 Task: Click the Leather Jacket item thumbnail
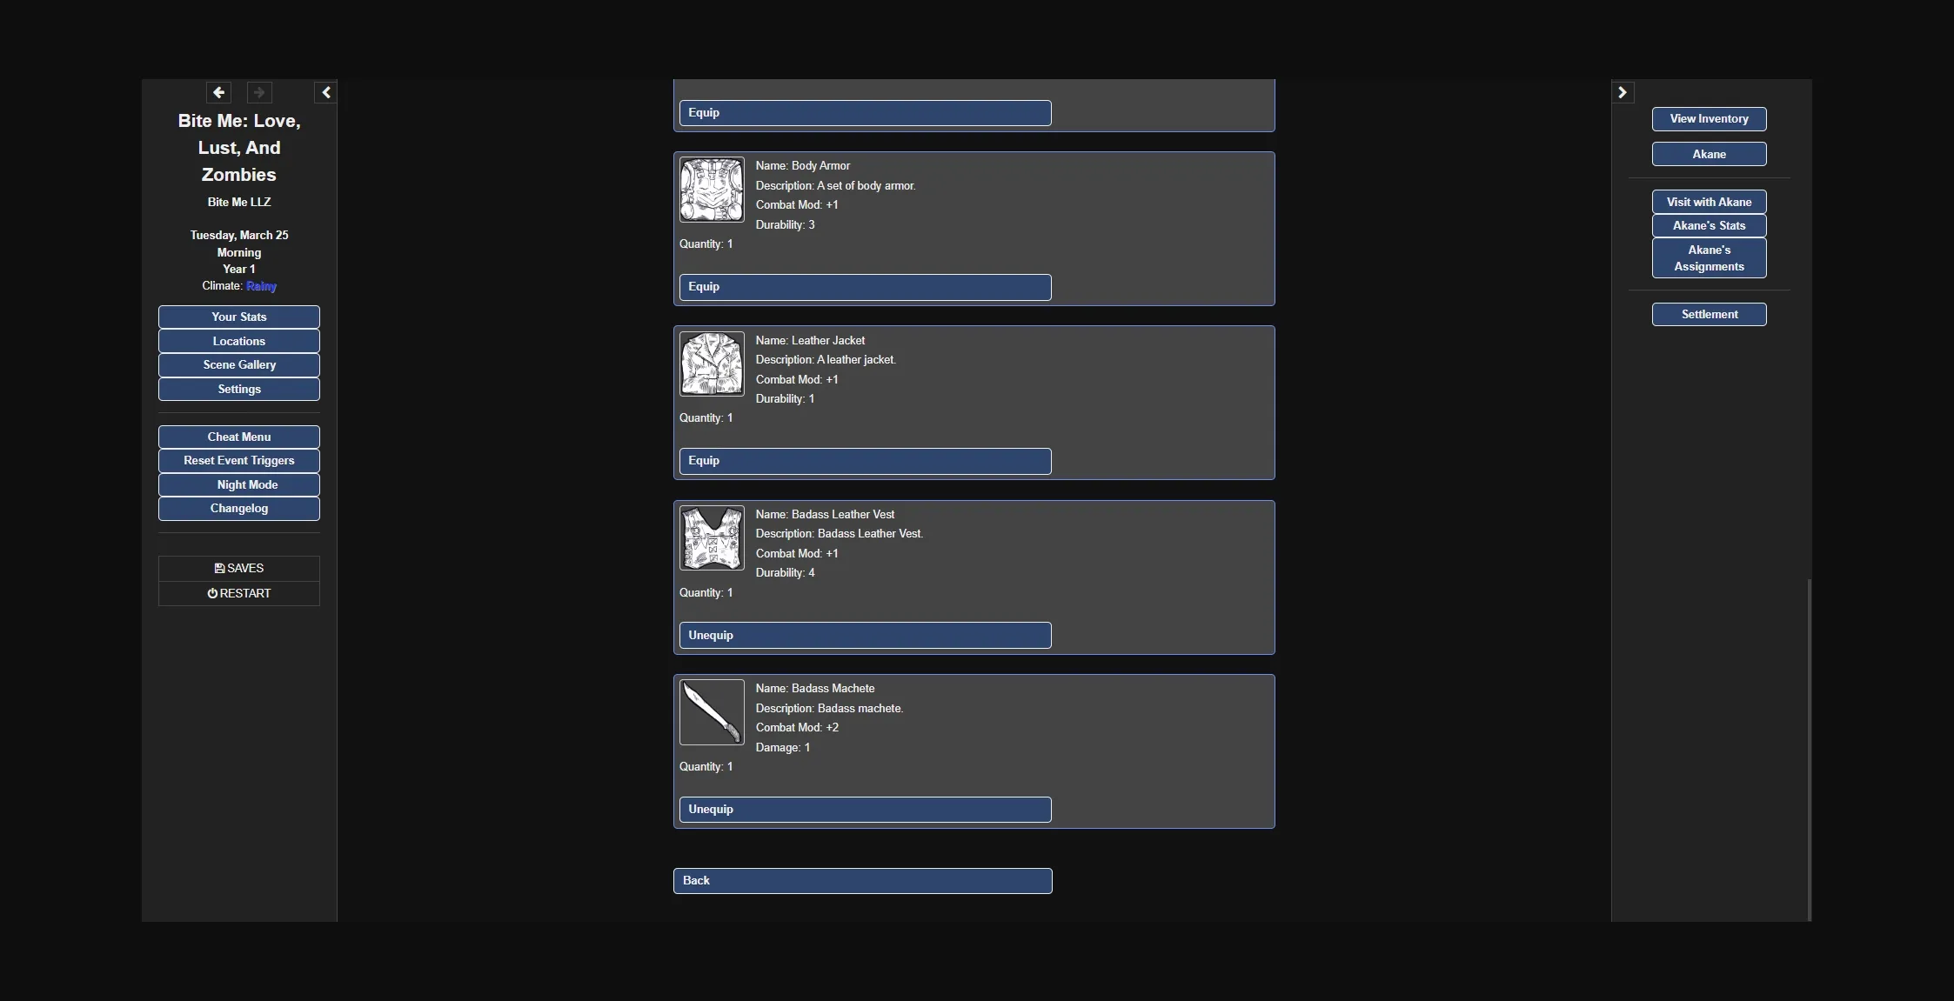[711, 364]
